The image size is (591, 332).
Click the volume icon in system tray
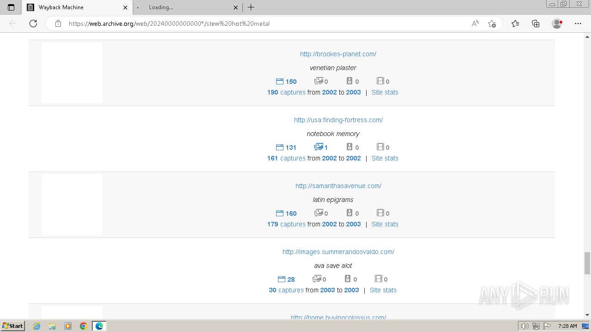pyautogui.click(x=525, y=326)
